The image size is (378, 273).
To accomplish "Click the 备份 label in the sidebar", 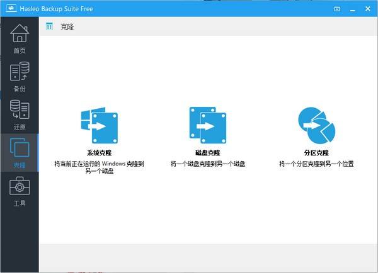I will (x=20, y=89).
